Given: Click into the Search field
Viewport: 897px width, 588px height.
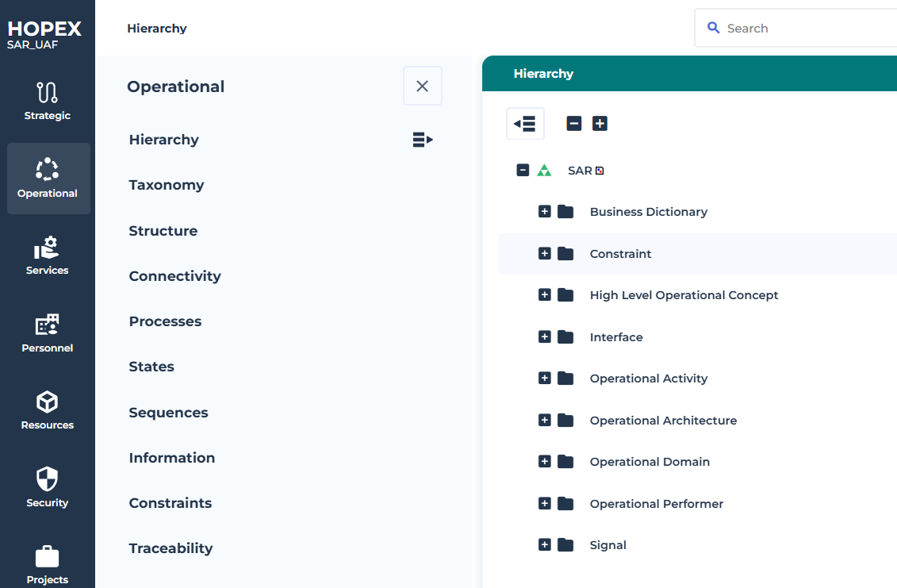Looking at the screenshot, I should [801, 29].
